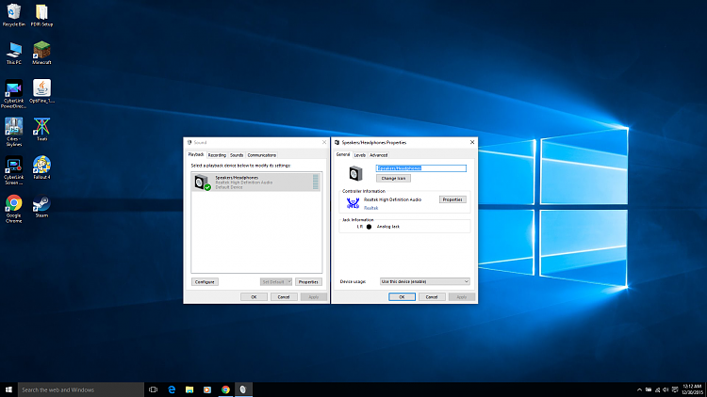Screen dimensions: 707x397
Task: Open the Device usage dropdown
Action: (x=425, y=281)
